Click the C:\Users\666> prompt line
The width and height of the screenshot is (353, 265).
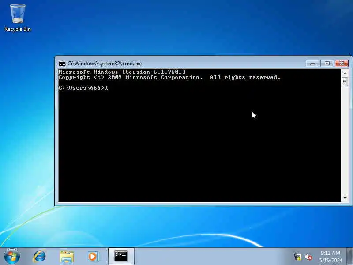[83, 88]
